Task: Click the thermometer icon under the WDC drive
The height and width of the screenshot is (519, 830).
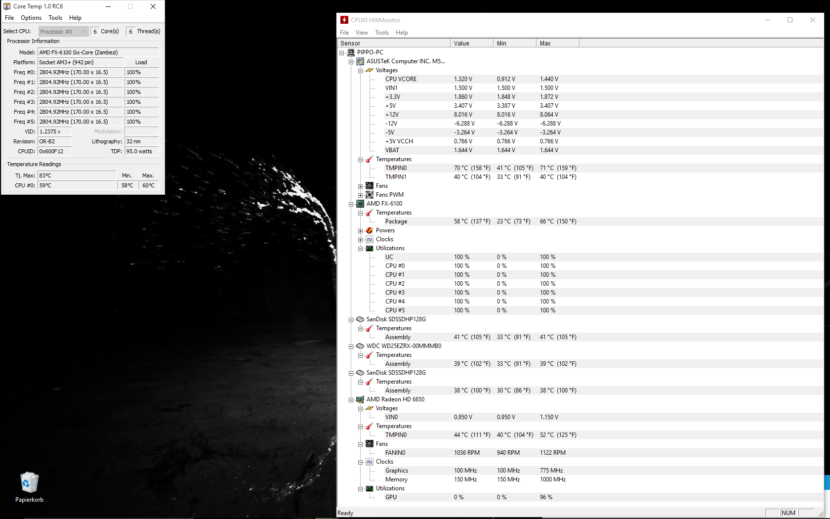Action: (x=370, y=355)
